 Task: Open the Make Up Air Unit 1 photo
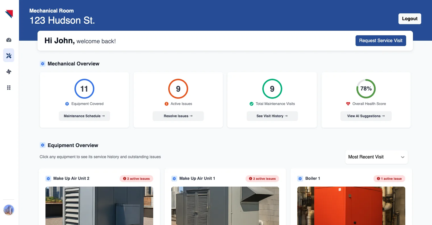[225, 206]
